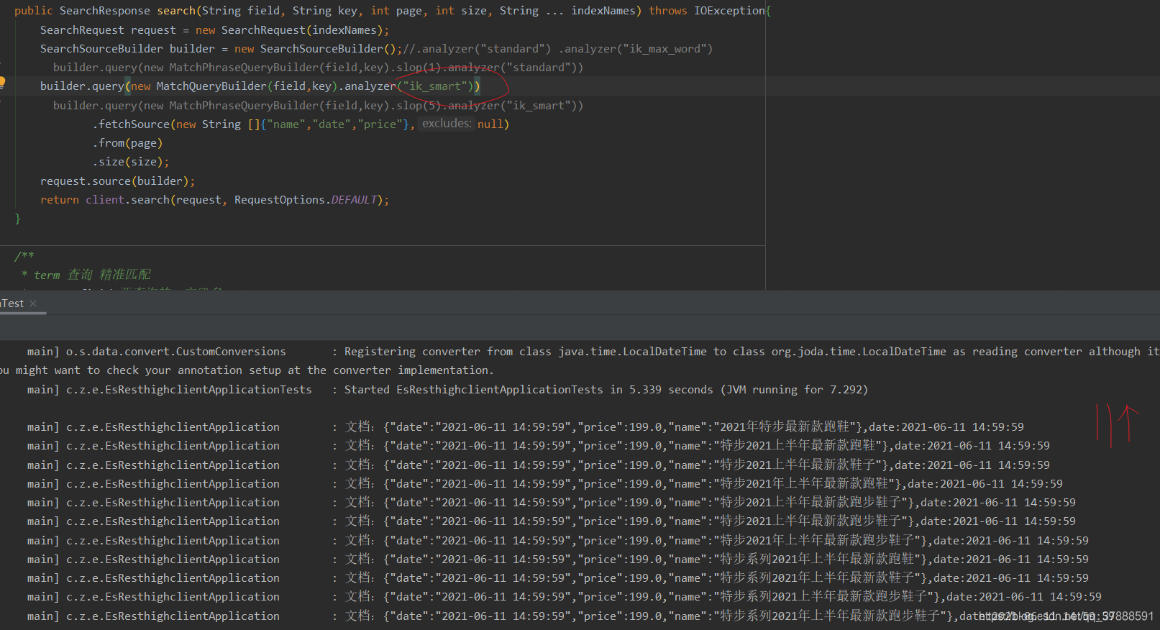This screenshot has height=630, width=1160.
Task: Click console row named "特步2021年上半年最新款跑鞋"
Action: click(545, 484)
